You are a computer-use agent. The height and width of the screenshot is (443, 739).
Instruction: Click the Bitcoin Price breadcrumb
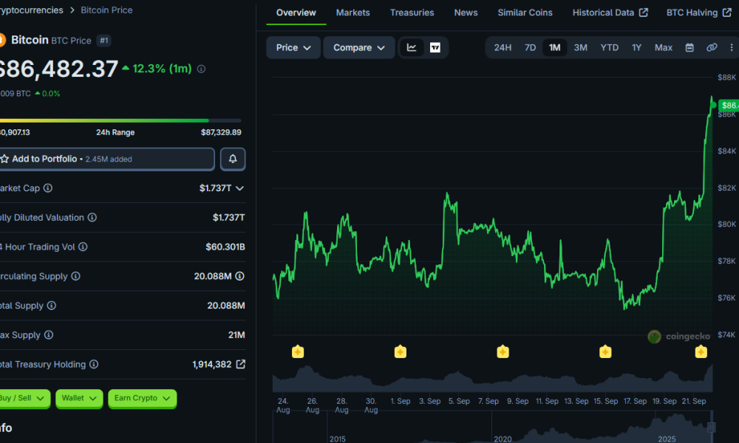(106, 10)
